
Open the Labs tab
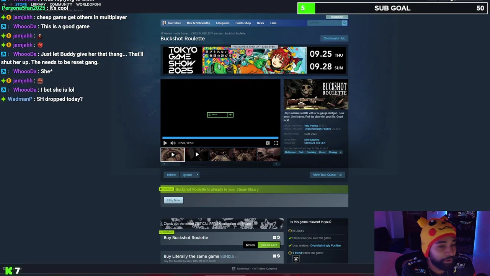point(273,23)
